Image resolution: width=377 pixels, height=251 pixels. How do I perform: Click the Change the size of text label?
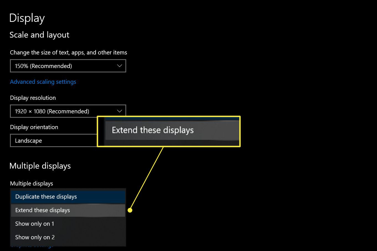(68, 53)
